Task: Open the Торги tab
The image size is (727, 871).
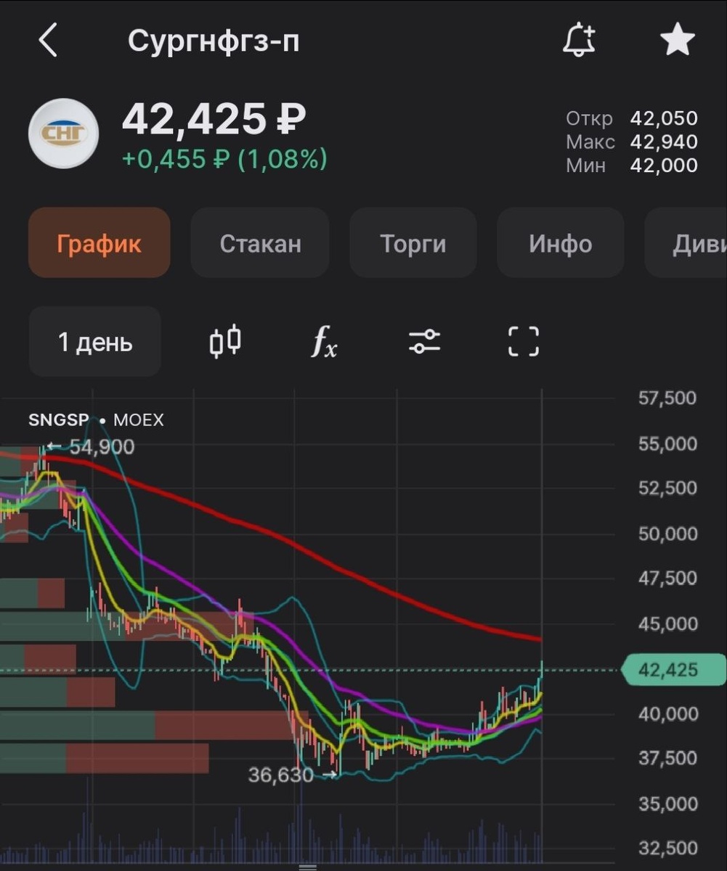Action: tap(413, 243)
